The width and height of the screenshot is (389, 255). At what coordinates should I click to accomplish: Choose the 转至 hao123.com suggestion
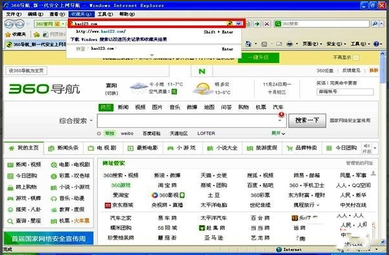click(154, 49)
